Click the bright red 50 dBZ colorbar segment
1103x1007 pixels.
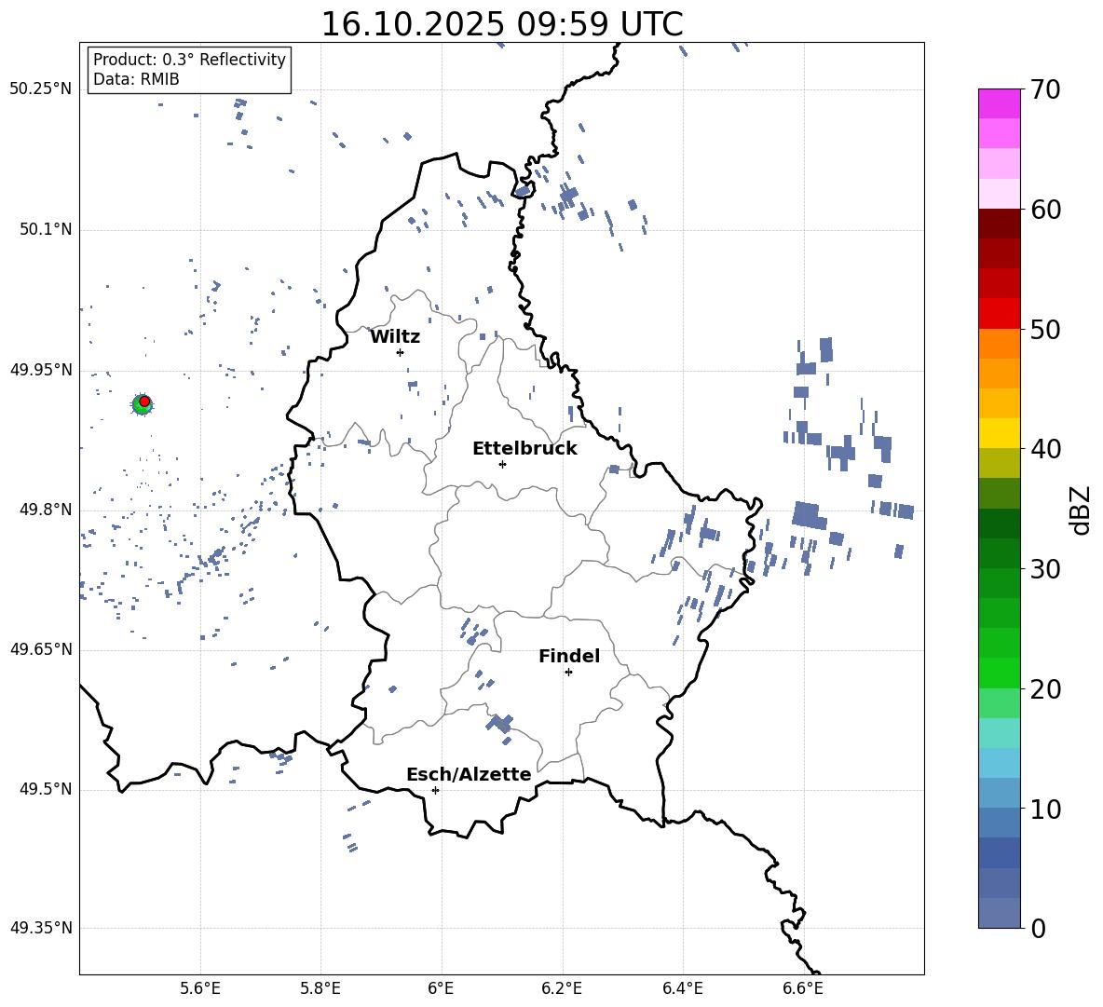(999, 314)
